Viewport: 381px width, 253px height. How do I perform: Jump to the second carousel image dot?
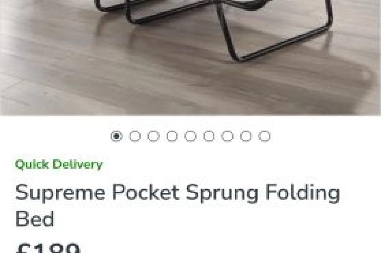pos(135,136)
